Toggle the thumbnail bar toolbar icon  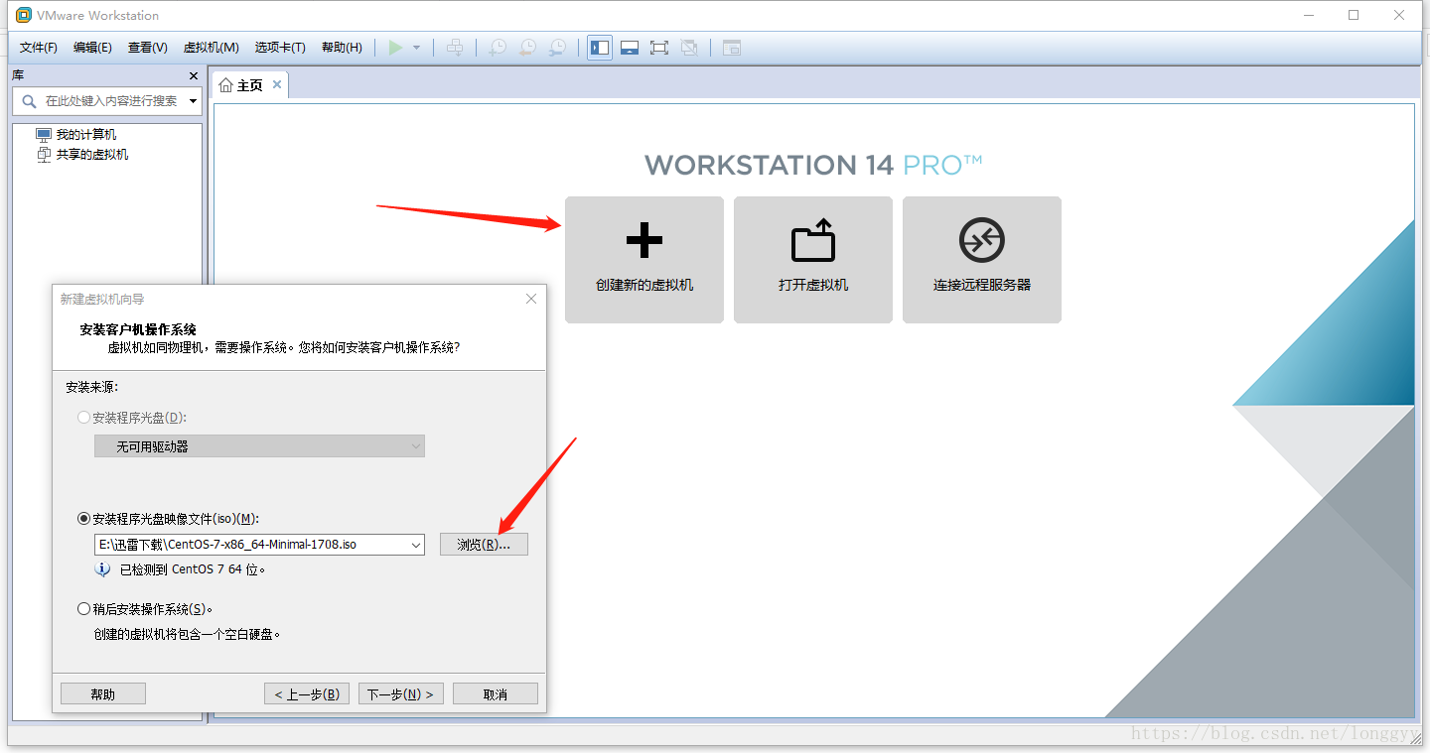pyautogui.click(x=630, y=48)
